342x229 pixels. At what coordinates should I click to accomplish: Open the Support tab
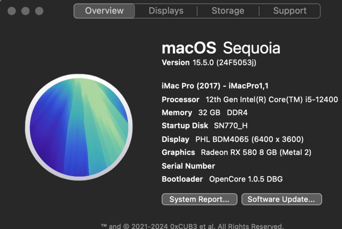[290, 11]
